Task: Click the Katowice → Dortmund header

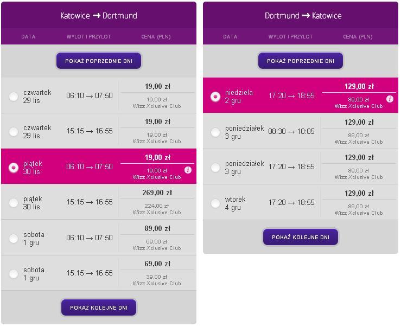Action: point(99,16)
